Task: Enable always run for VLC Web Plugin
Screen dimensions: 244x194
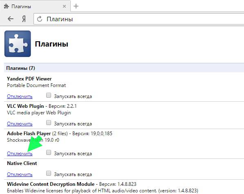Action: tap(49, 123)
